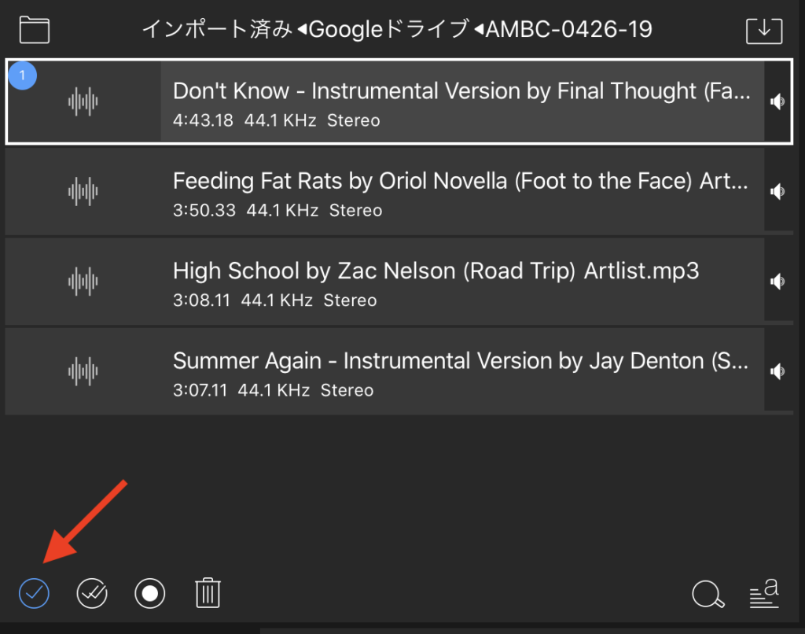
Task: Delete selected files with trash icon
Action: [208, 593]
